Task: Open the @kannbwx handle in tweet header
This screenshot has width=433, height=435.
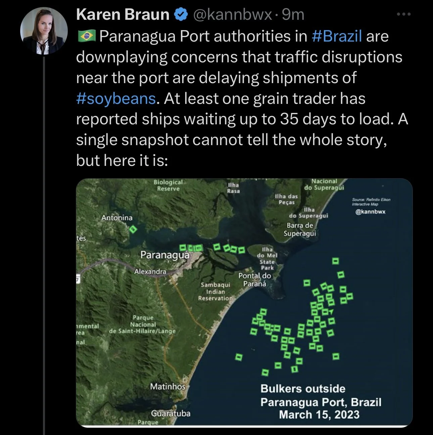Action: click(x=232, y=15)
